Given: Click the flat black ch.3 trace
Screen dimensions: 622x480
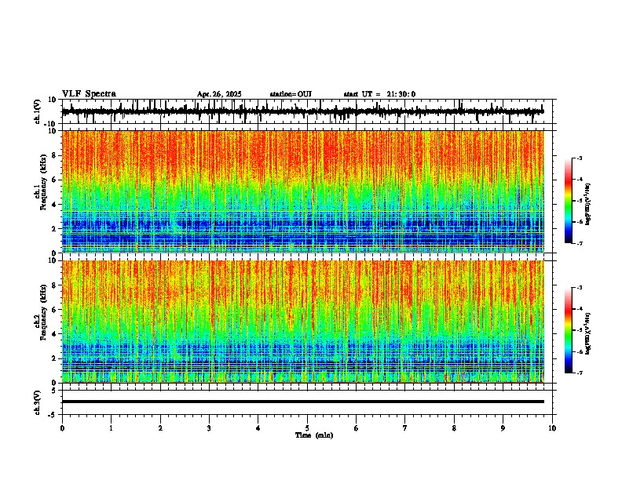Looking at the screenshot, I should coord(303,402).
